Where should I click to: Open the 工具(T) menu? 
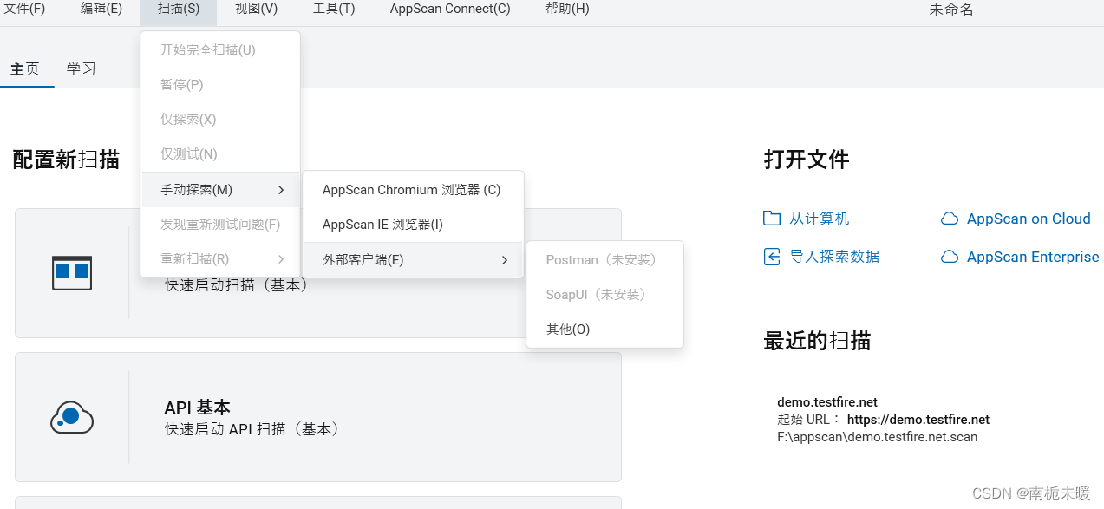334,10
